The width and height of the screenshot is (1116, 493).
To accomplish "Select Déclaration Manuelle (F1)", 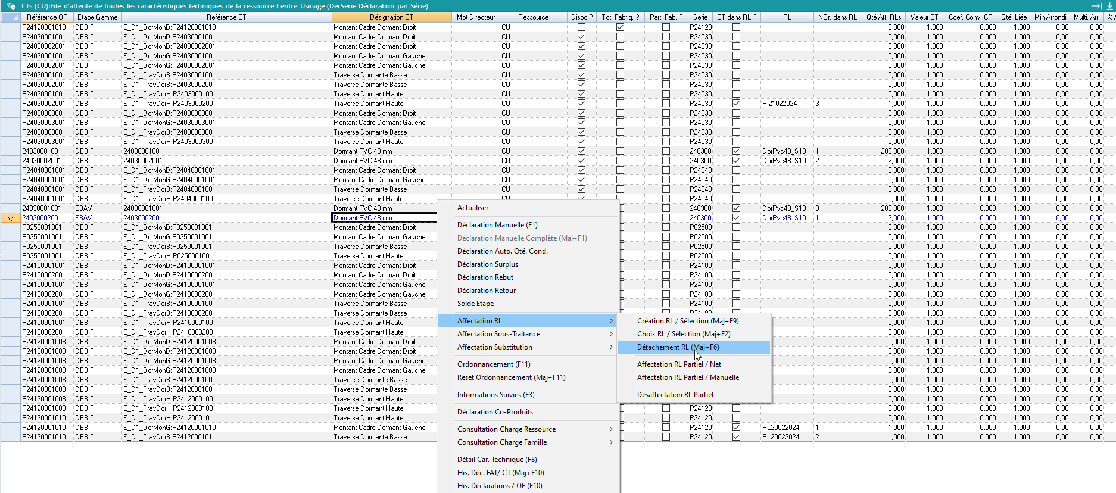I will pyautogui.click(x=497, y=225).
